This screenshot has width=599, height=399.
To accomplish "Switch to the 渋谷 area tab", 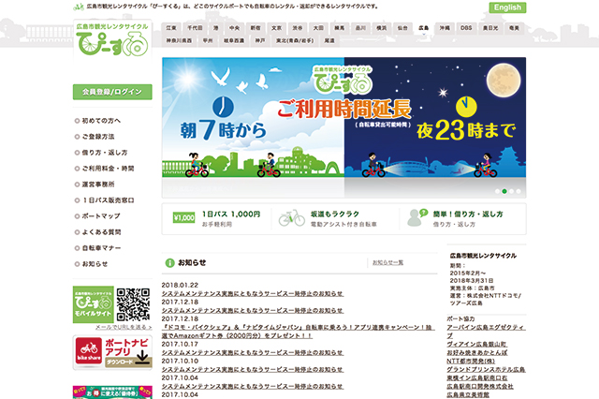I will [x=298, y=28].
